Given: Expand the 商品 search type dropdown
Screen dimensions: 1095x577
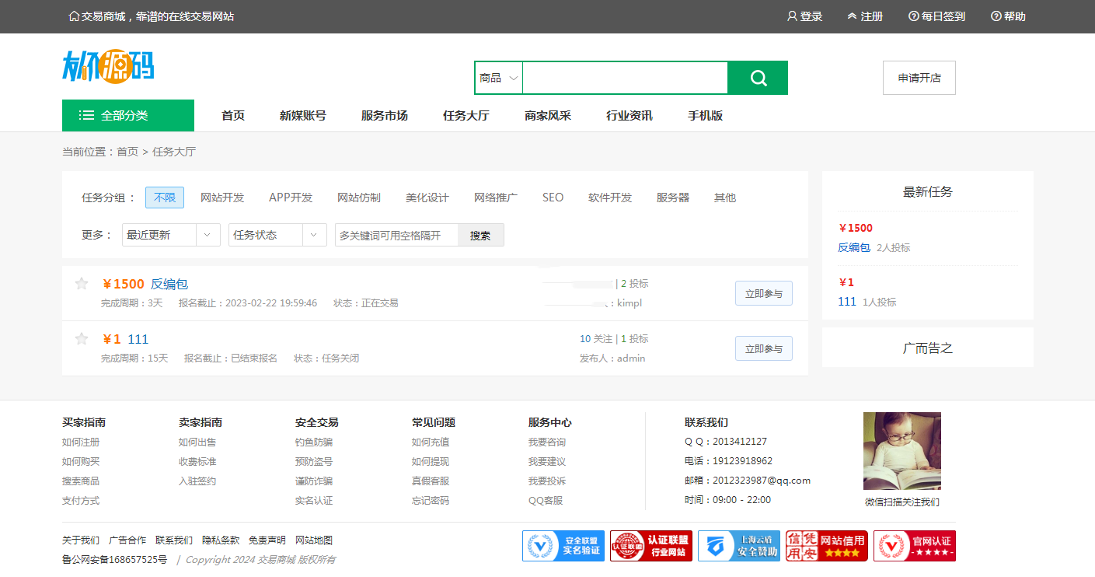Looking at the screenshot, I should pyautogui.click(x=499, y=78).
